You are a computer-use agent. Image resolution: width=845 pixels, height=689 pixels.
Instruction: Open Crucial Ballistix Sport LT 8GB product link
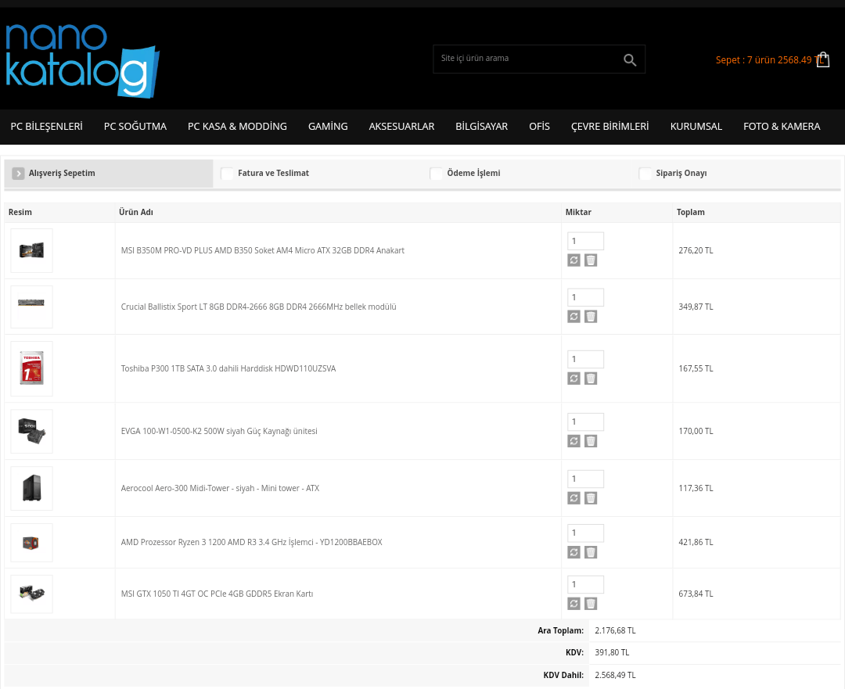click(x=259, y=307)
